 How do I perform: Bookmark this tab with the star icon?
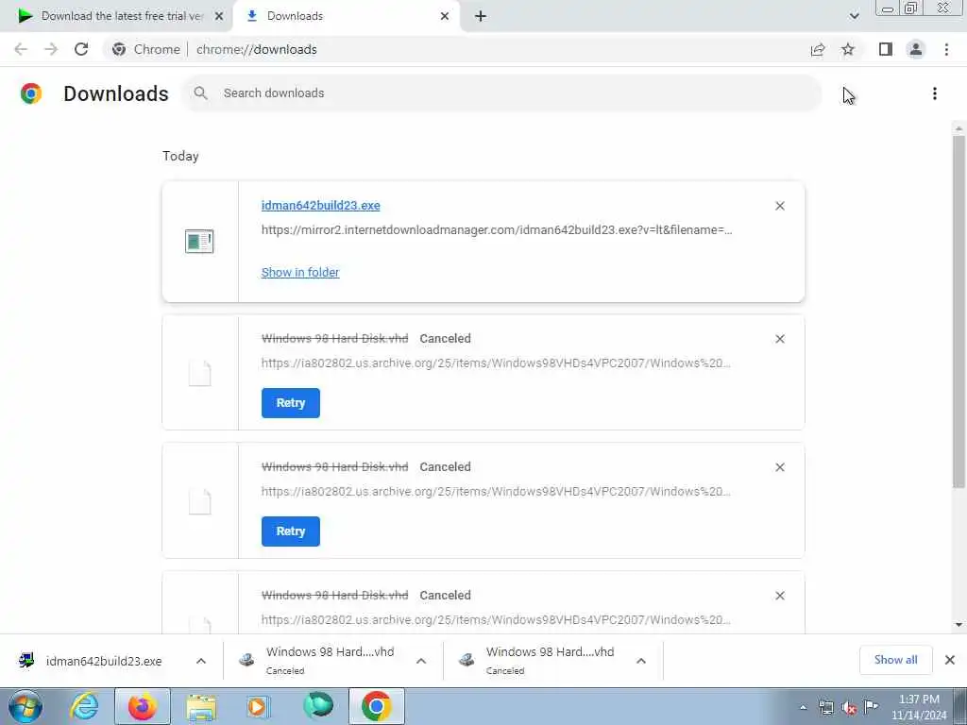(x=848, y=49)
